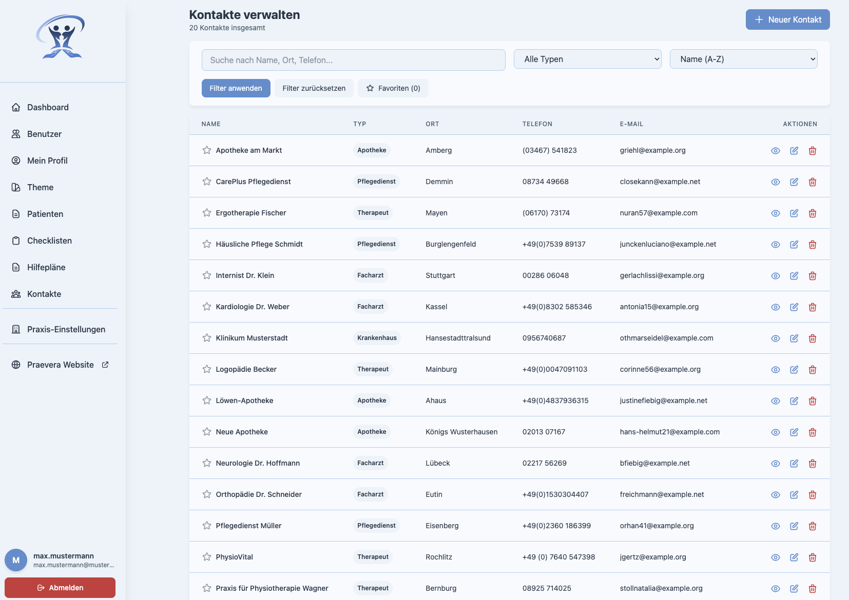Select the Benutzer entry in sidebar

(x=44, y=134)
